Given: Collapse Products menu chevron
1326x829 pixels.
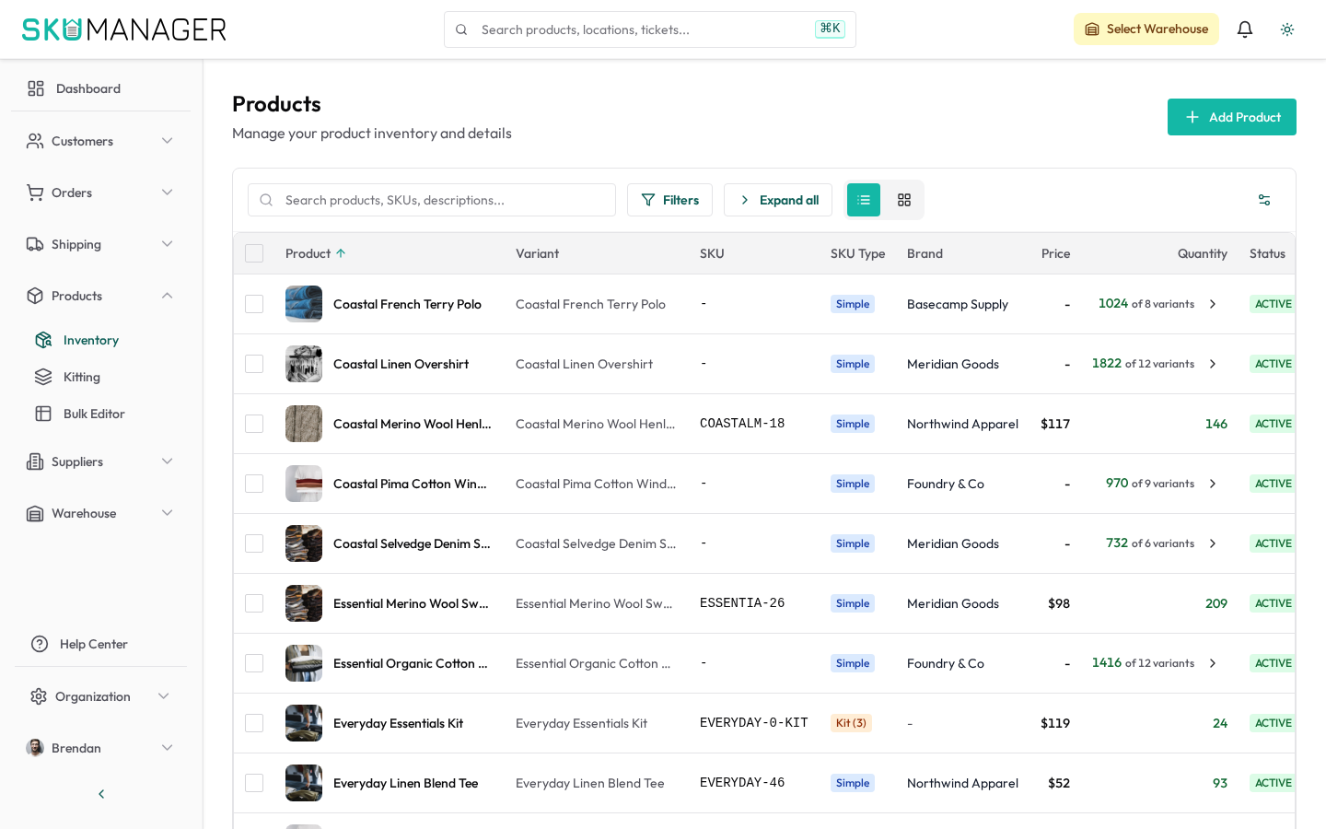Looking at the screenshot, I should (168, 296).
